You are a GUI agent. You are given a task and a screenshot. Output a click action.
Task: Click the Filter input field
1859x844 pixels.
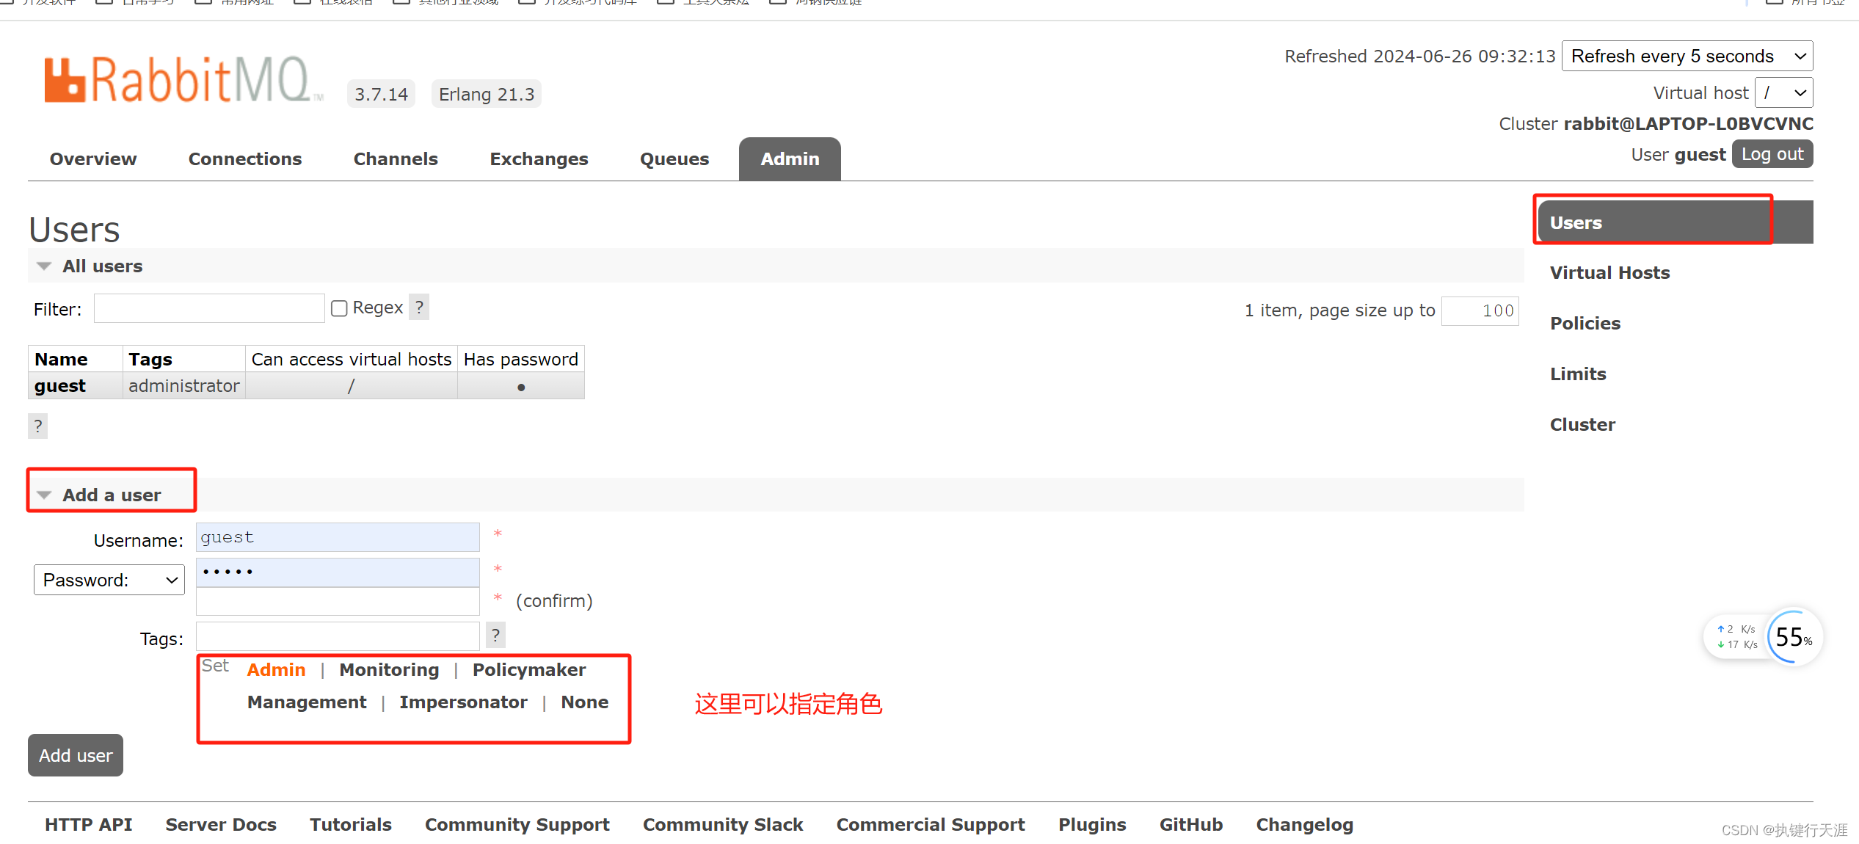[209, 308]
